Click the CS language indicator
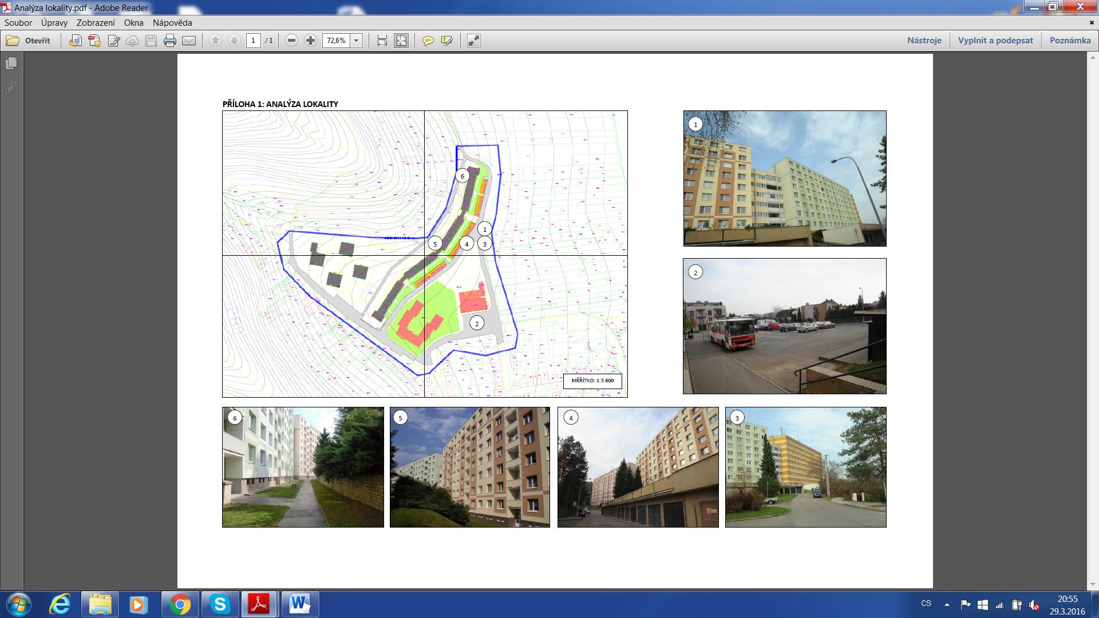The height and width of the screenshot is (618, 1099). coord(926,604)
